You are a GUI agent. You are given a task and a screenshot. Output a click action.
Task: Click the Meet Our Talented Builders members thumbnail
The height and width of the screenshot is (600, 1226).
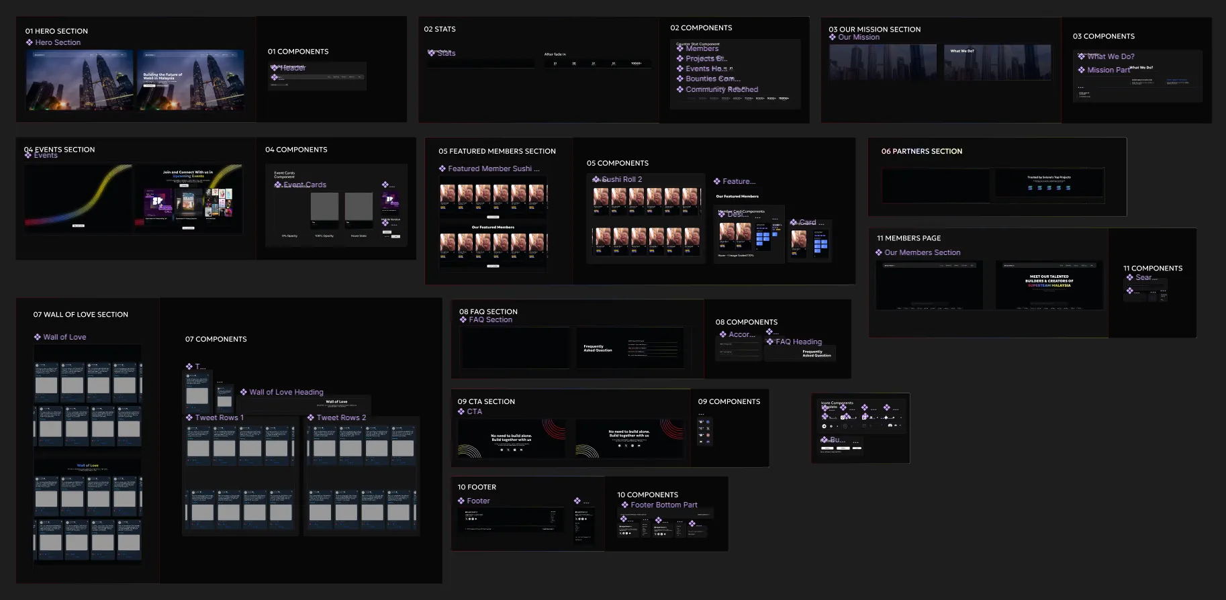click(1049, 285)
